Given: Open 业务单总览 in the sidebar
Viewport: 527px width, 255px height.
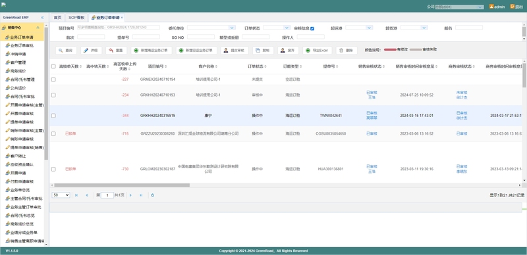Looking at the screenshot, I should (x=20, y=190).
